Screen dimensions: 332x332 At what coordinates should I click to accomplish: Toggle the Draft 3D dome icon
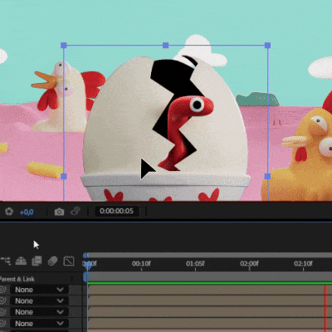click(x=21, y=261)
